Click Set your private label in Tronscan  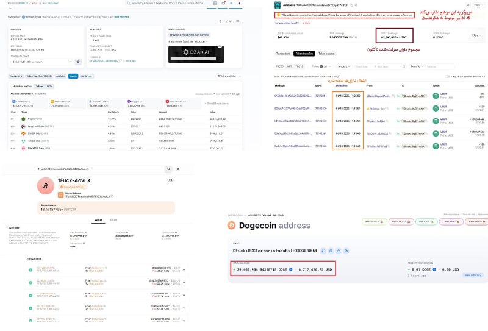click(x=287, y=23)
